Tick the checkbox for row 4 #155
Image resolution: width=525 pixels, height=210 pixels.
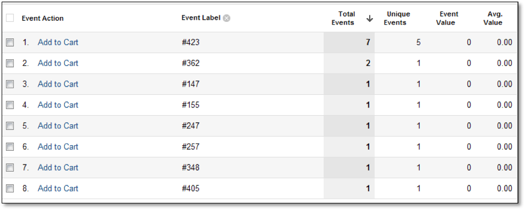coord(10,105)
